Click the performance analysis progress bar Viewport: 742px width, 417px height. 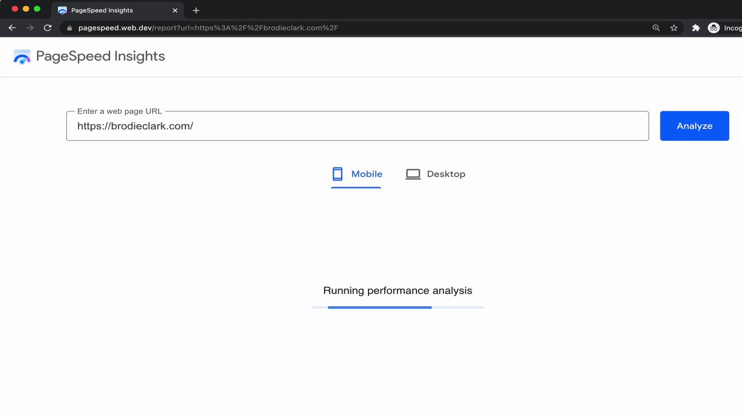click(x=398, y=307)
